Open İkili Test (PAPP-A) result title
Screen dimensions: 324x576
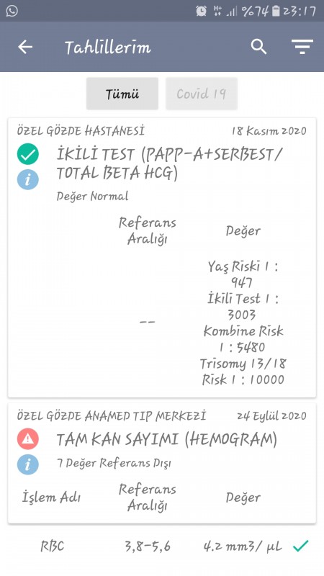pos(168,164)
